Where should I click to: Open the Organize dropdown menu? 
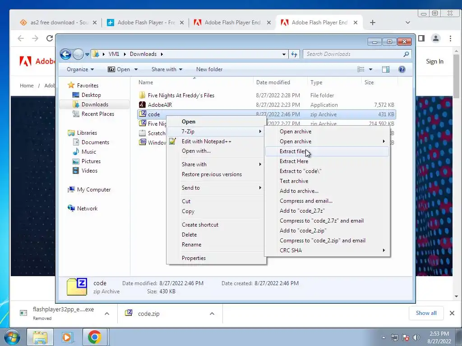[80, 69]
